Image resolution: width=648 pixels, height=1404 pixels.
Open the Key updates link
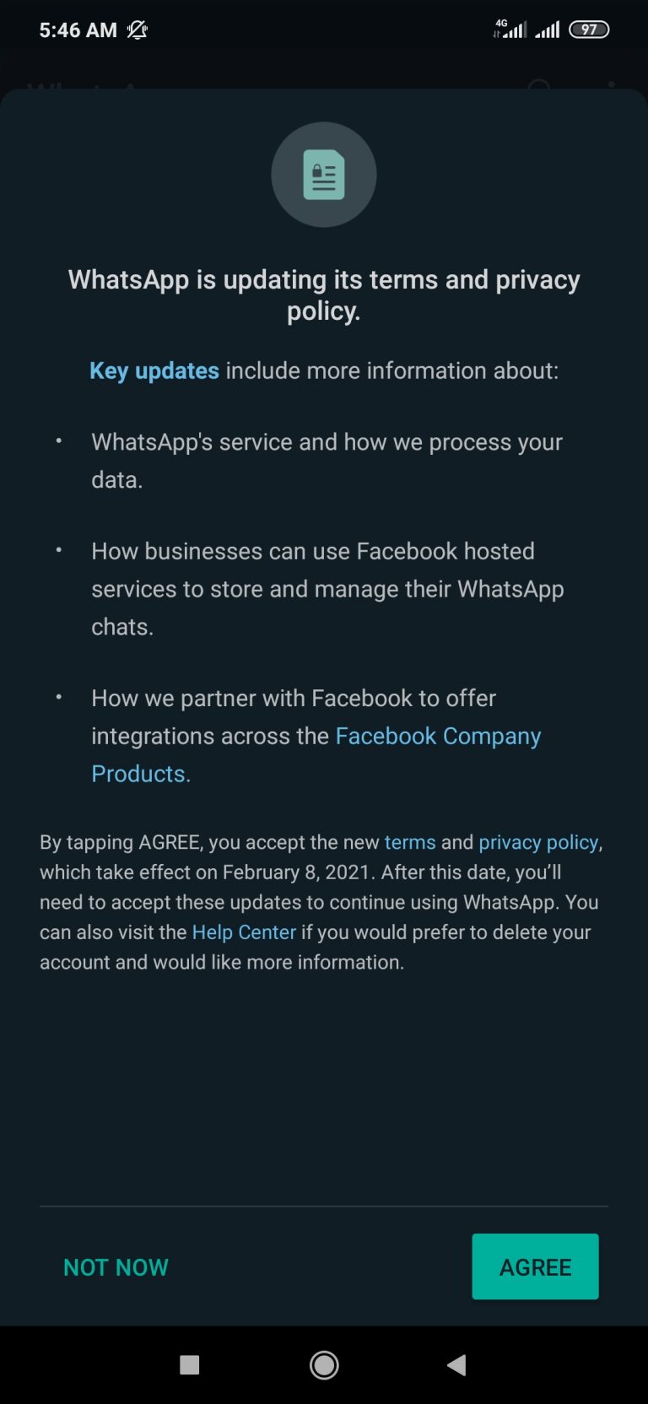154,371
